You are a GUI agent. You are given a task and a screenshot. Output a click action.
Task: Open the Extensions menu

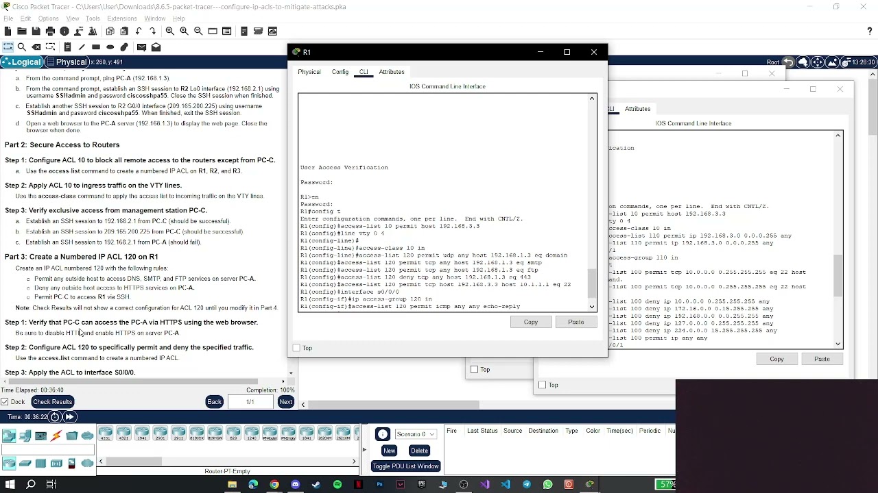122,18
